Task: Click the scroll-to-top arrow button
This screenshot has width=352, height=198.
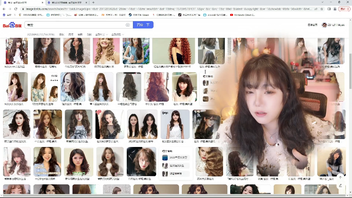Action: [341, 177]
